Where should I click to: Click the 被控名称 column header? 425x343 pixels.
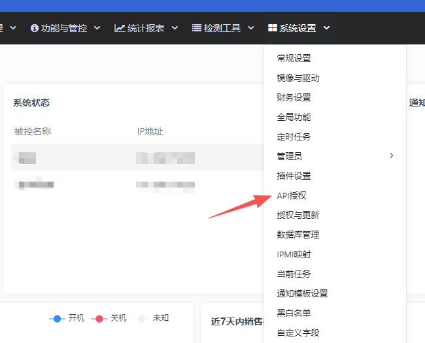(x=33, y=131)
